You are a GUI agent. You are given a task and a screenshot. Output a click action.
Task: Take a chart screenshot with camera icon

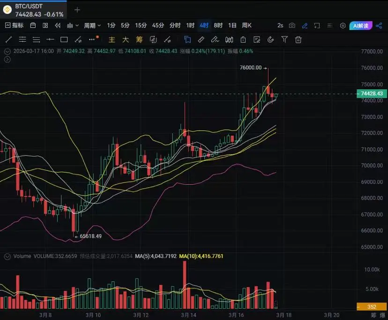click(x=292, y=25)
